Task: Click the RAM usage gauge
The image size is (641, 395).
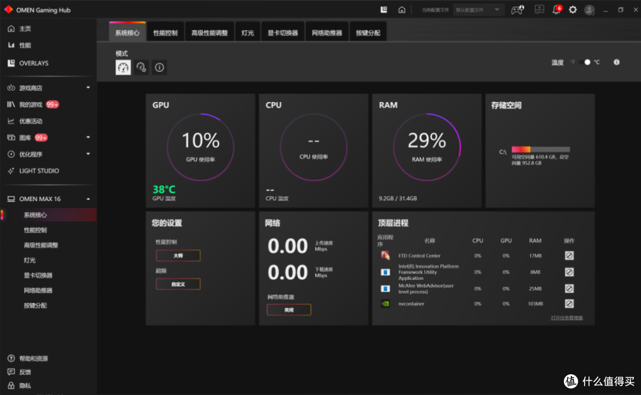Action: click(427, 147)
